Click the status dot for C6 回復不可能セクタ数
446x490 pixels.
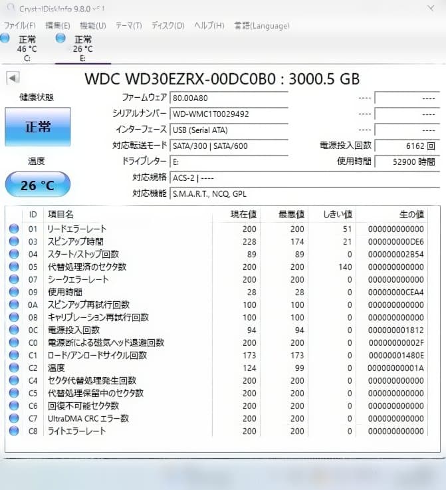tap(14, 406)
